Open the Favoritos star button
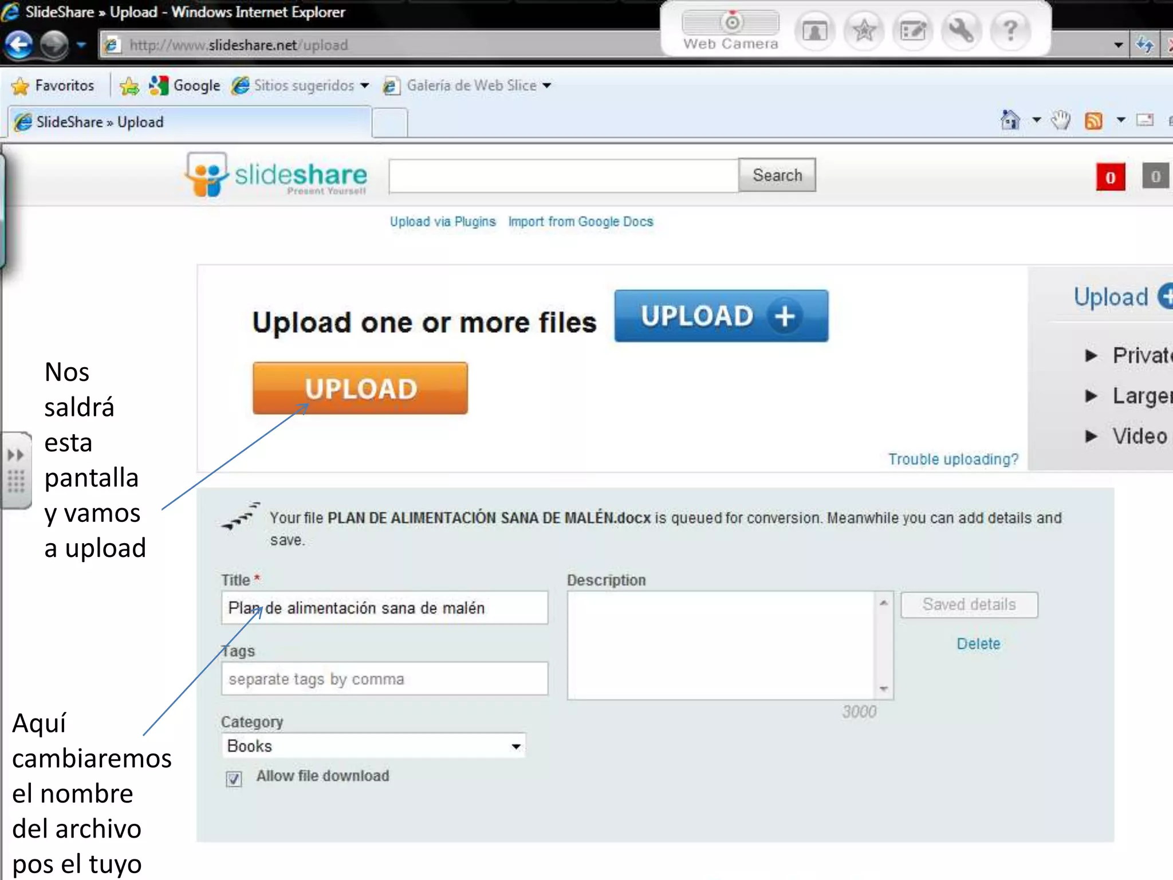This screenshot has height=880, width=1173. pos(53,86)
